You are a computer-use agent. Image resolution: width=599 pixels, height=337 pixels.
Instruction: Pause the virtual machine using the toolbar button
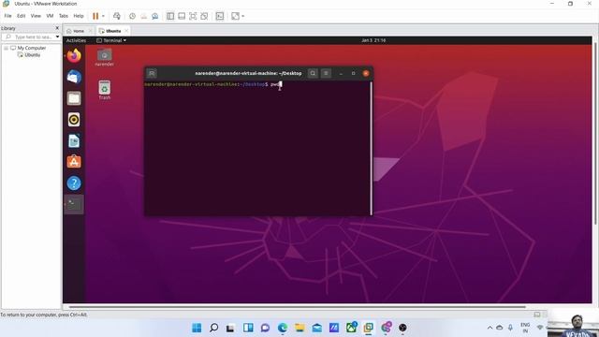95,16
